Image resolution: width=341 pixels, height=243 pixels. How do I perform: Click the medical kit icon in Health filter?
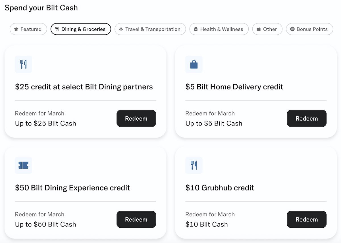[196, 29]
